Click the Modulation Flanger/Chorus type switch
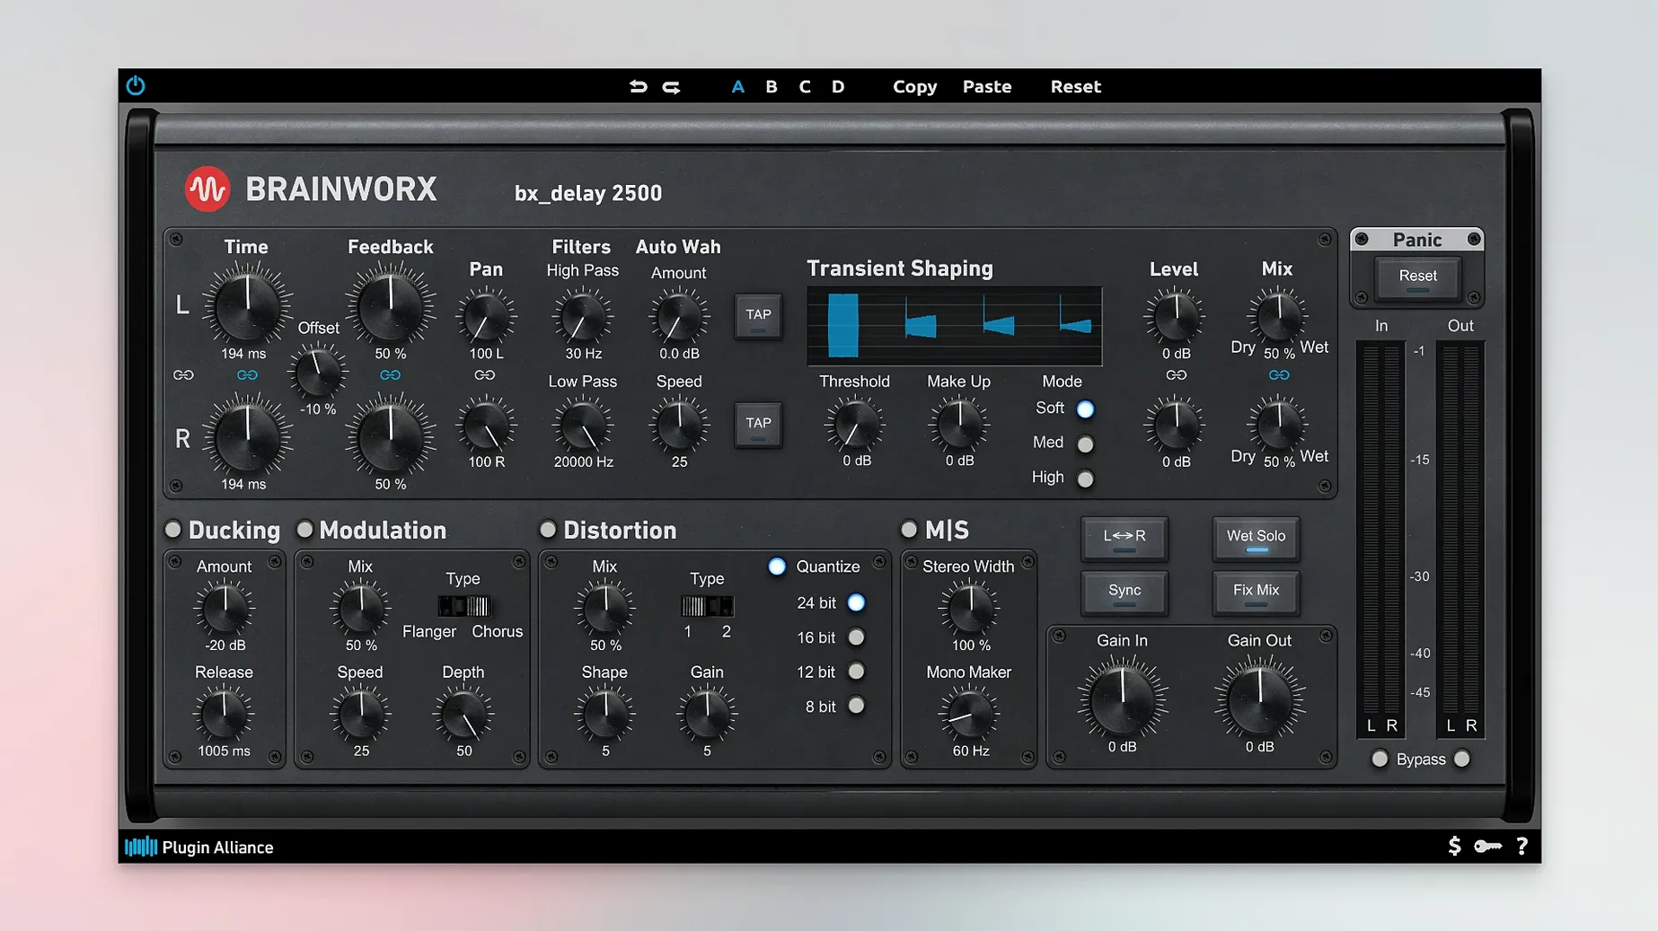The height and width of the screenshot is (931, 1658). [464, 606]
